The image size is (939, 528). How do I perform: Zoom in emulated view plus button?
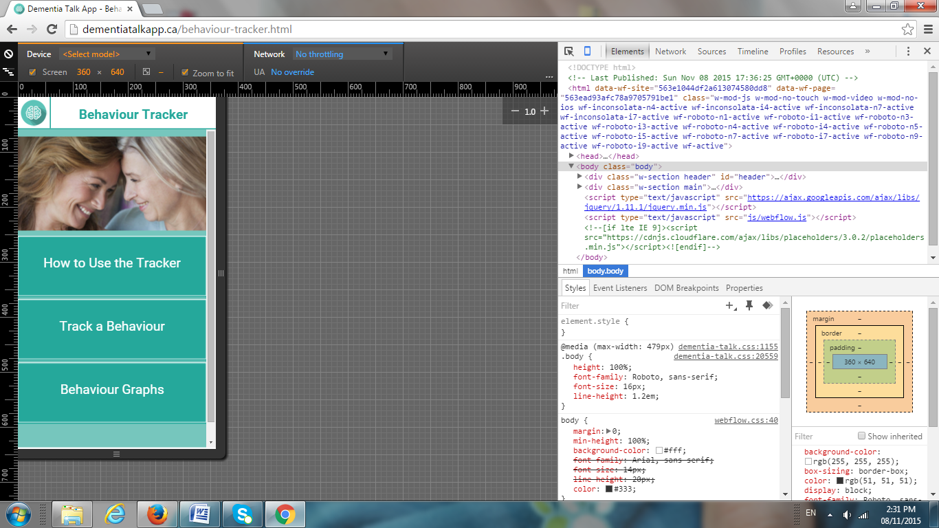point(544,111)
